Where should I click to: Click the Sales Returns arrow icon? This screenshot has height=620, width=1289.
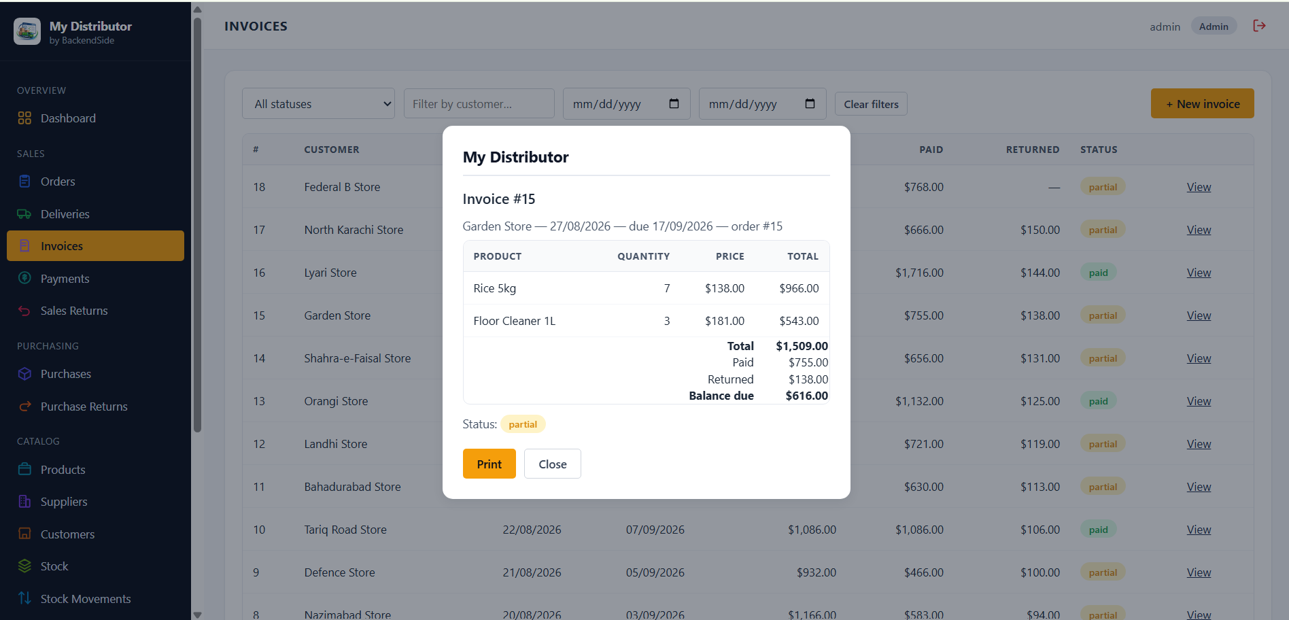24,311
